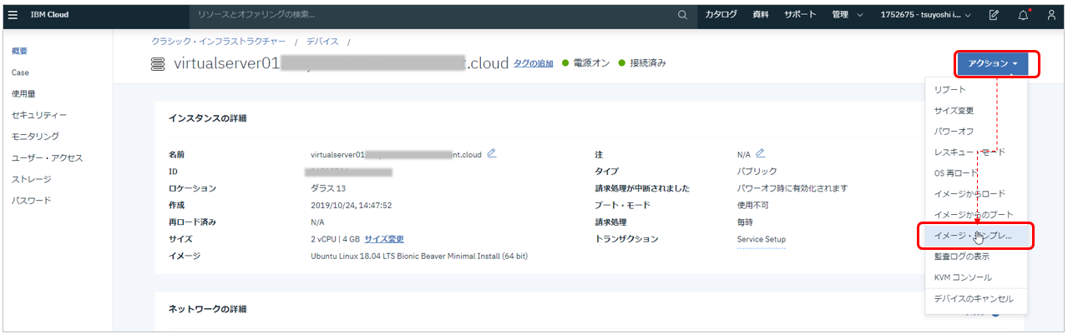Select 使用量 in the sidebar
Image resolution: width=1068 pixels, height=334 pixels.
[23, 93]
